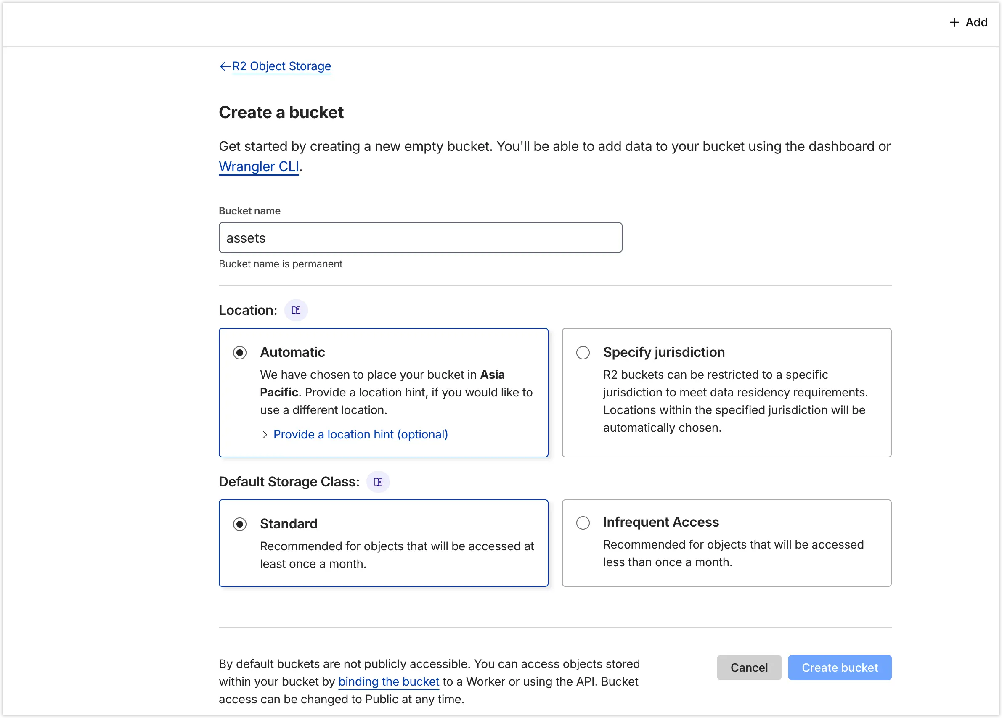
Task: Click the back arrow icon beside R2 Object Storage
Action: [225, 66]
